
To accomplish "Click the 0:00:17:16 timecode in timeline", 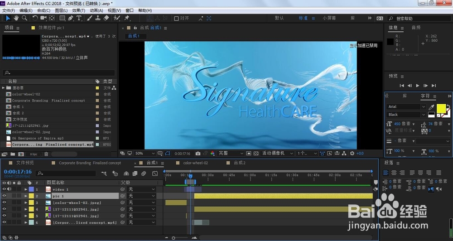I will click(18, 172).
